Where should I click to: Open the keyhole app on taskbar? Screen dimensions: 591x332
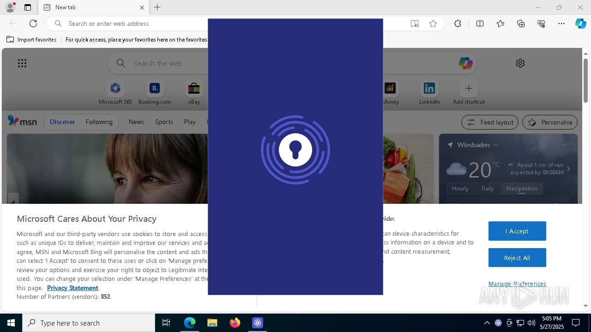click(x=258, y=323)
